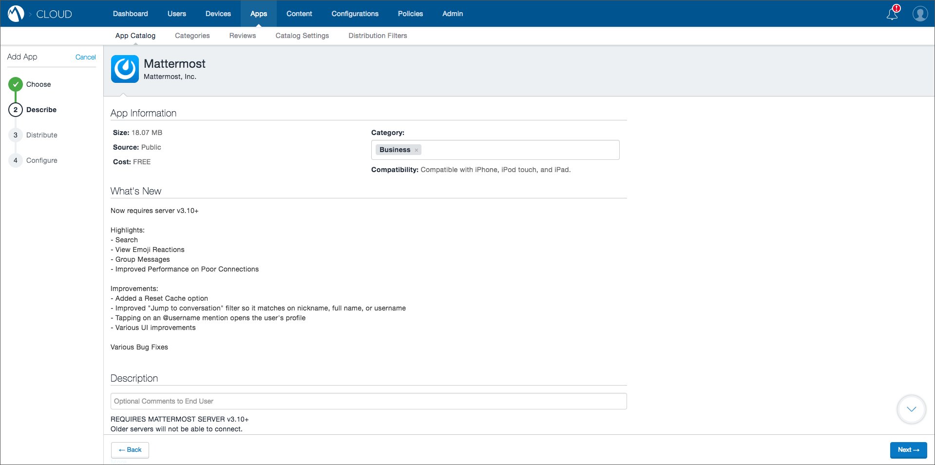Select the Describe step label

point(41,110)
